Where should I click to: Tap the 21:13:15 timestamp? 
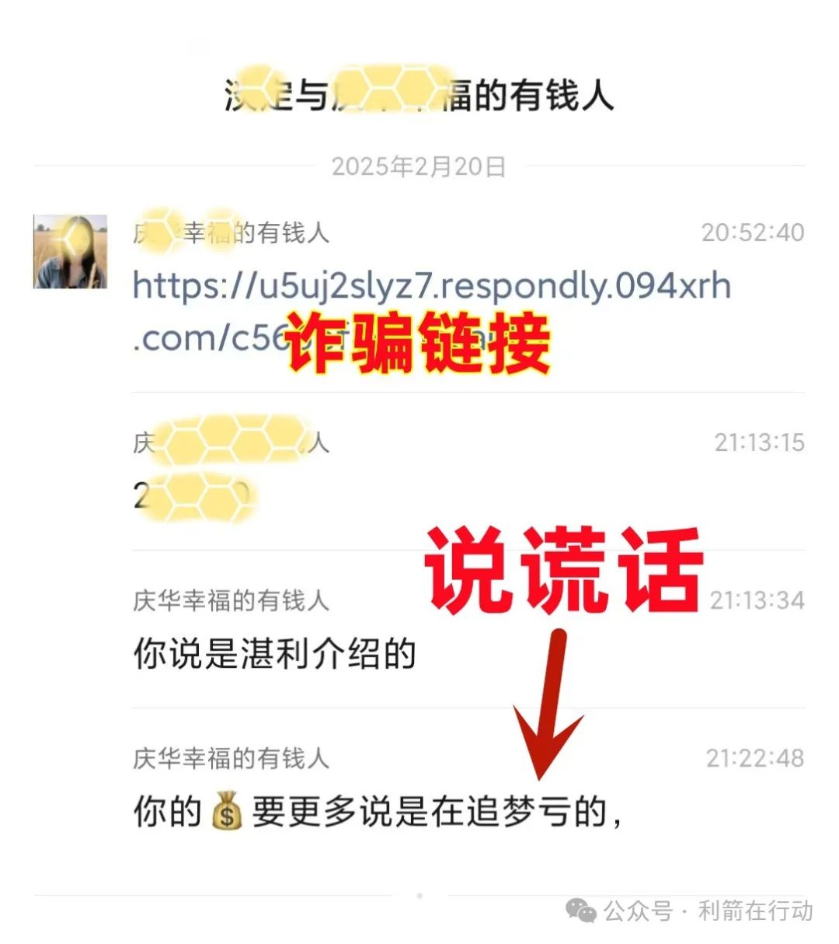(759, 442)
